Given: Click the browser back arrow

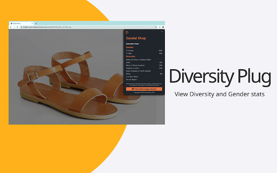Looking at the screenshot, I should (x=11, y=27).
